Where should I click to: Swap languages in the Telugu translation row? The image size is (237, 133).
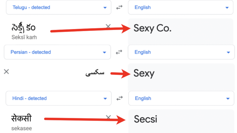point(119,7)
